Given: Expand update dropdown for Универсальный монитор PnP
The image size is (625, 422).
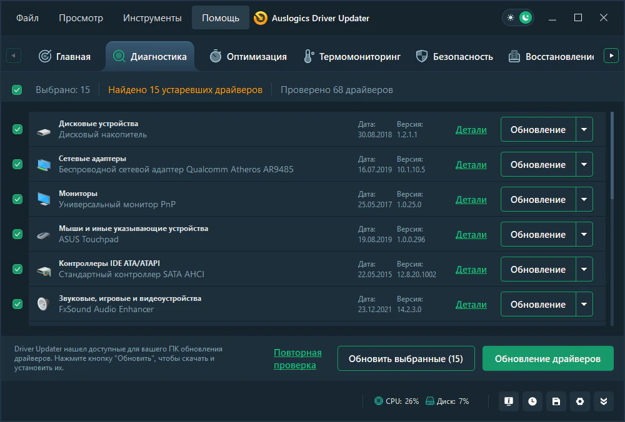Looking at the screenshot, I should click(584, 199).
